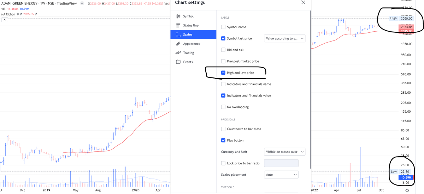The width and height of the screenshot is (424, 194).
Task: Enable the No overlapping checkbox
Action: 223,107
